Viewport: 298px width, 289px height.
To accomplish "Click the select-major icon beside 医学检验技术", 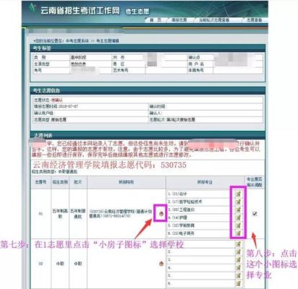I will 238,202.
